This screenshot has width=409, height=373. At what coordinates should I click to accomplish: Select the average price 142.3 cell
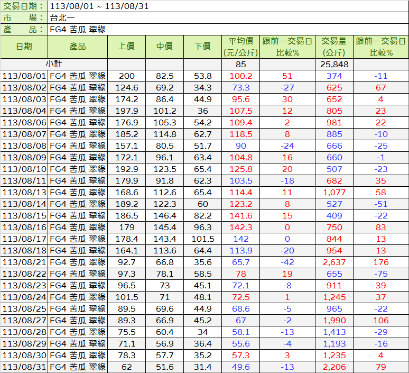(x=241, y=227)
